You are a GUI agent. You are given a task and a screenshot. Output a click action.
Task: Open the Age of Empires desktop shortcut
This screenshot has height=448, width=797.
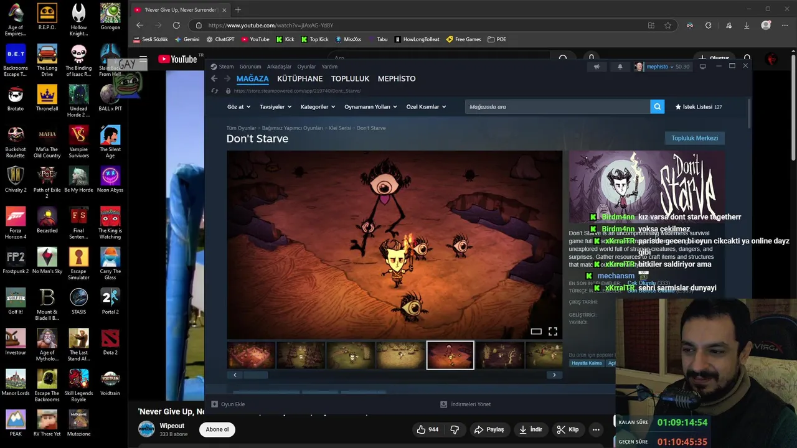[16, 19]
